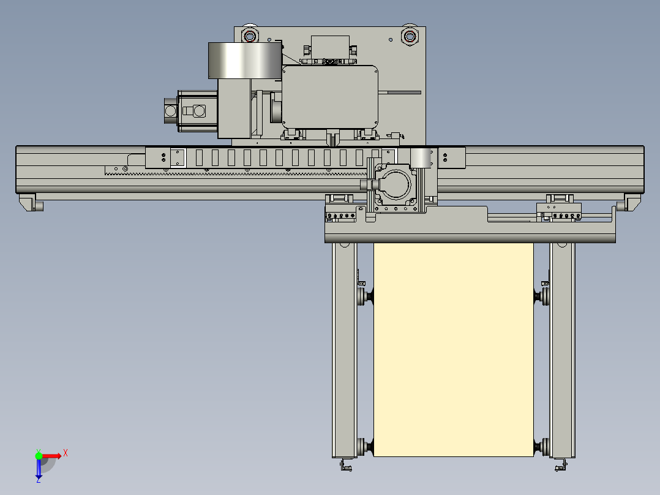Click the top-left mounting bolt with red ring
The height and width of the screenshot is (495, 660).
[x=250, y=36]
